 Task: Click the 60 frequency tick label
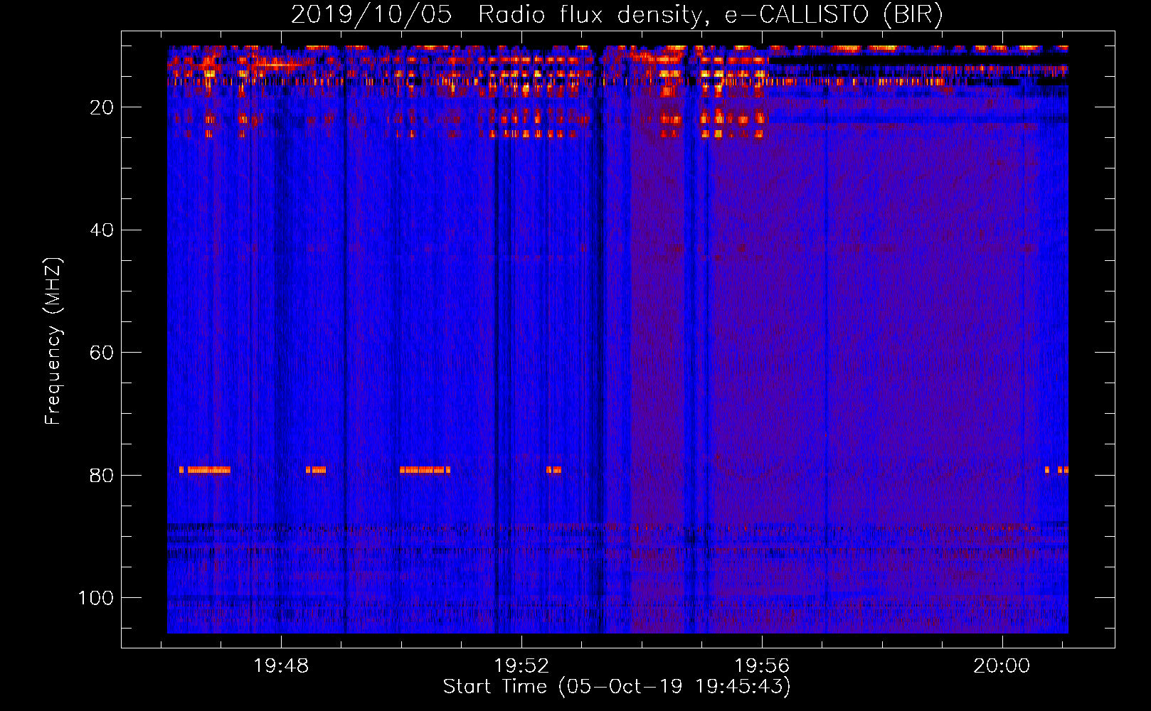pyautogui.click(x=102, y=353)
